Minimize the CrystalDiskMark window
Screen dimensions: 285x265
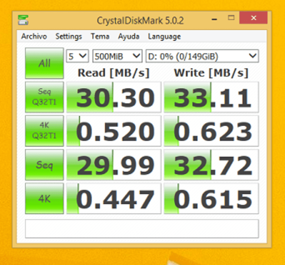[x=214, y=19]
